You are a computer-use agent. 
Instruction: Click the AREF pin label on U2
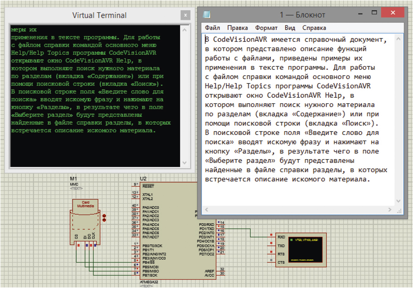(209, 271)
